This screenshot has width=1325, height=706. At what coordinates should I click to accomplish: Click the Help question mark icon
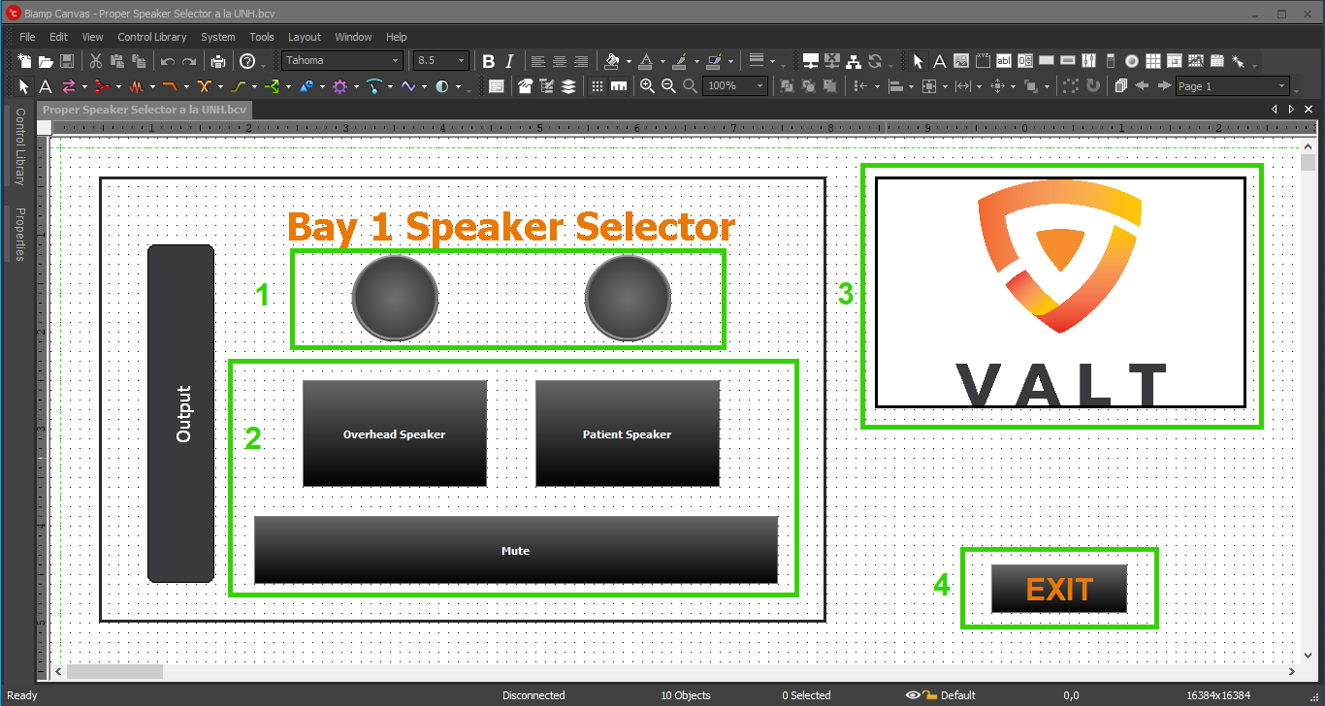pos(247,61)
